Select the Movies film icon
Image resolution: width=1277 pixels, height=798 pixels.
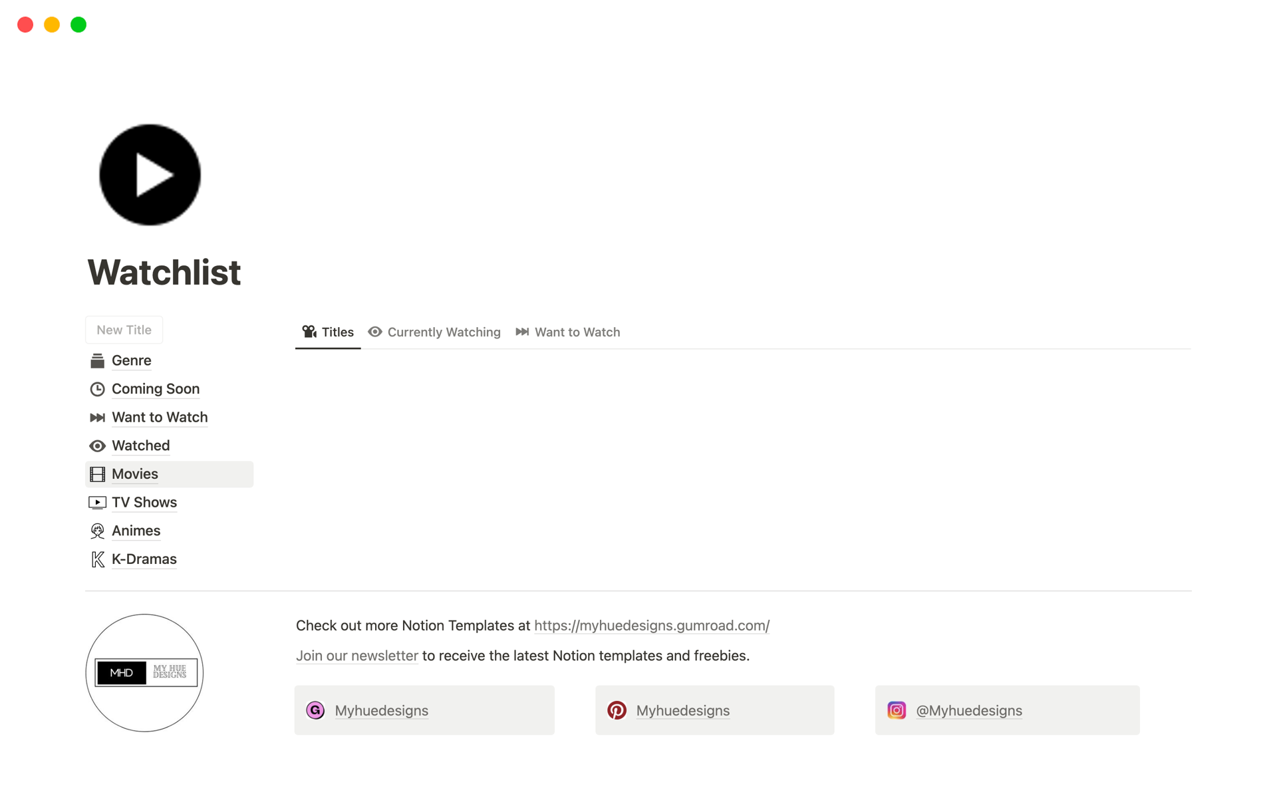(x=98, y=473)
